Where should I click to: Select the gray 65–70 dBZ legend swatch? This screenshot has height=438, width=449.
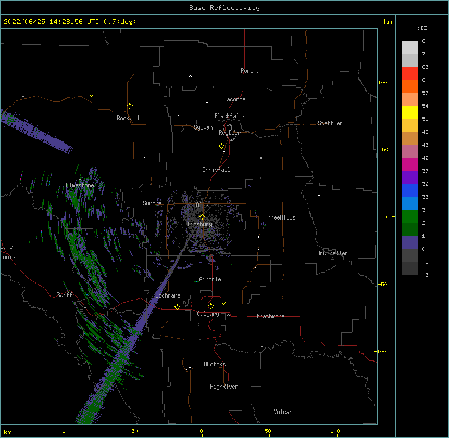[409, 60]
